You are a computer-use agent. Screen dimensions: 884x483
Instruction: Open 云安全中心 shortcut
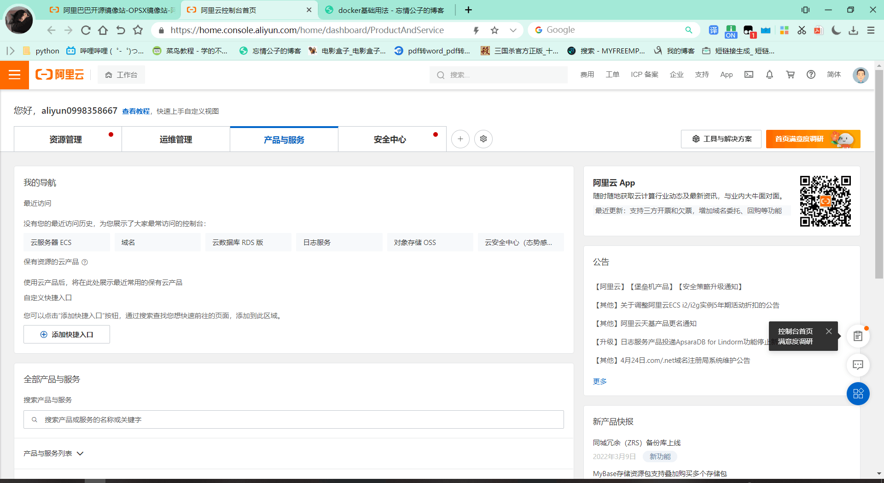point(520,242)
